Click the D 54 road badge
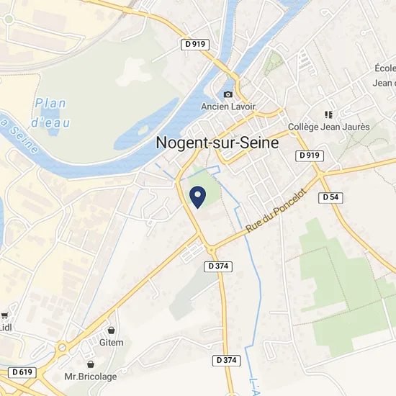The height and width of the screenshot is (396, 396). click(330, 197)
